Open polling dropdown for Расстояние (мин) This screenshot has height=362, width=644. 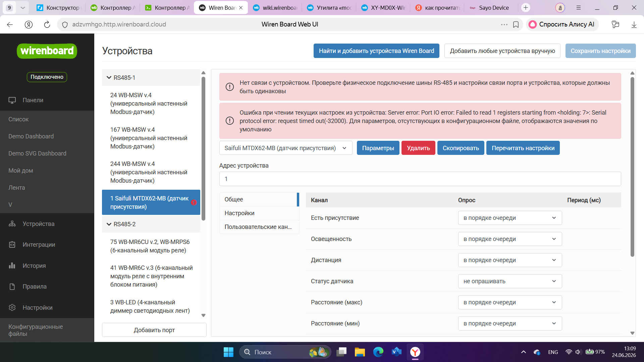(x=510, y=323)
